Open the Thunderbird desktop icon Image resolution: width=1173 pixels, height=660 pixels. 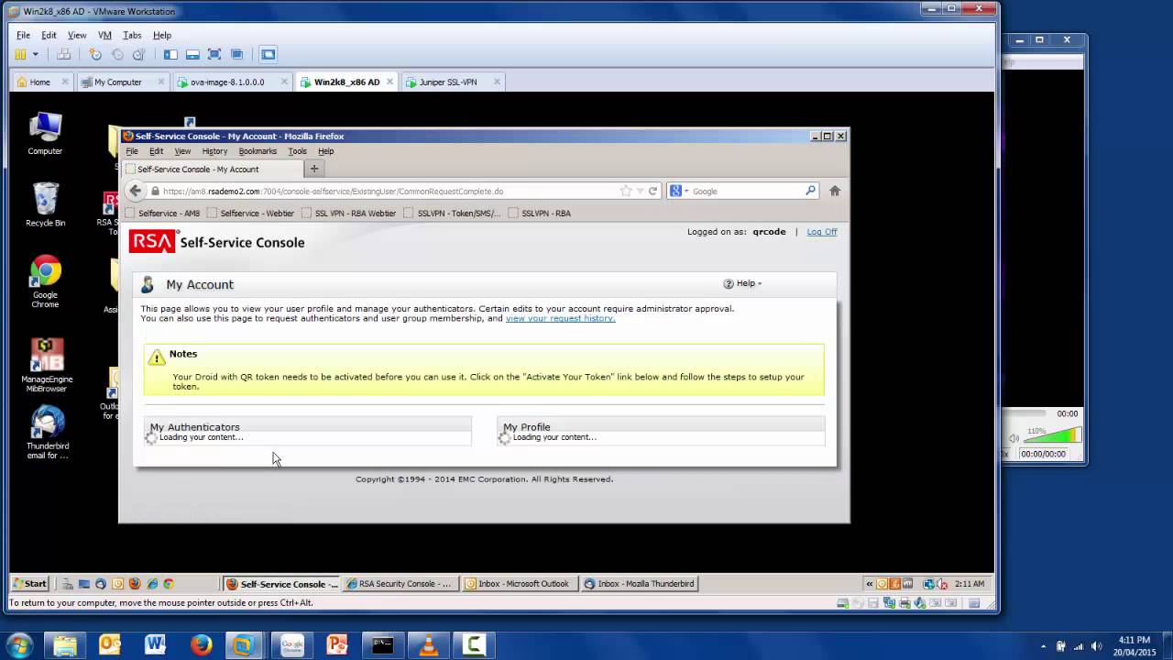[x=47, y=434]
